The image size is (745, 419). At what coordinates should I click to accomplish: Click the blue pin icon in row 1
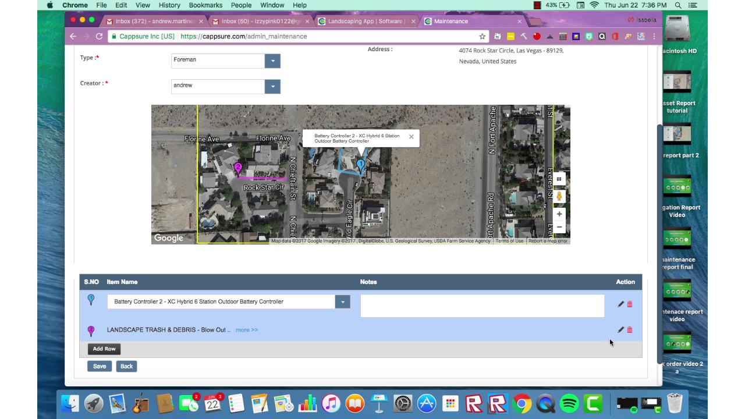91,300
